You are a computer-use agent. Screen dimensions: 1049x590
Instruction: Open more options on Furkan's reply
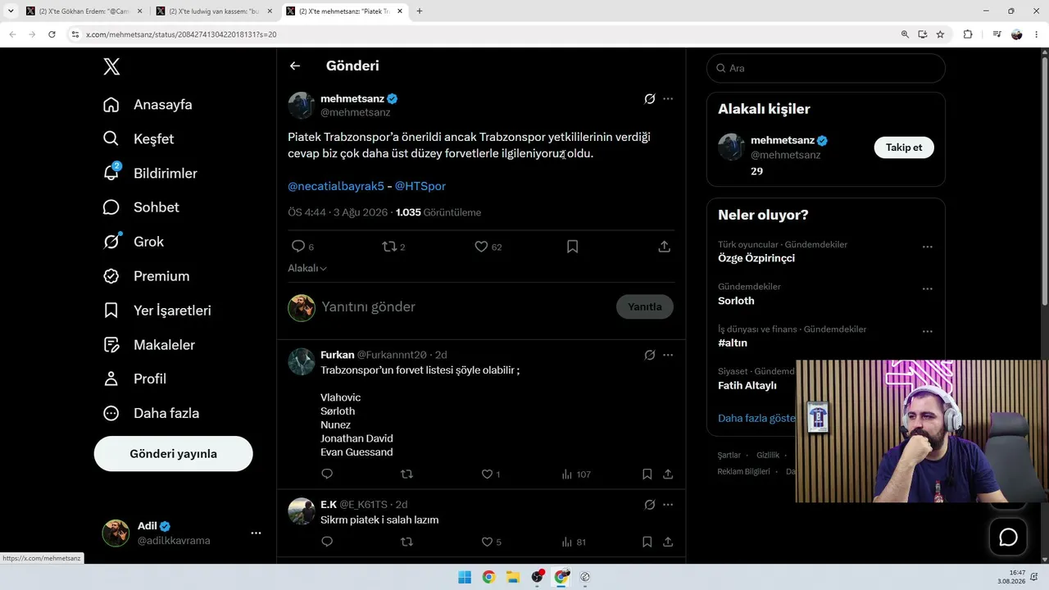point(668,355)
